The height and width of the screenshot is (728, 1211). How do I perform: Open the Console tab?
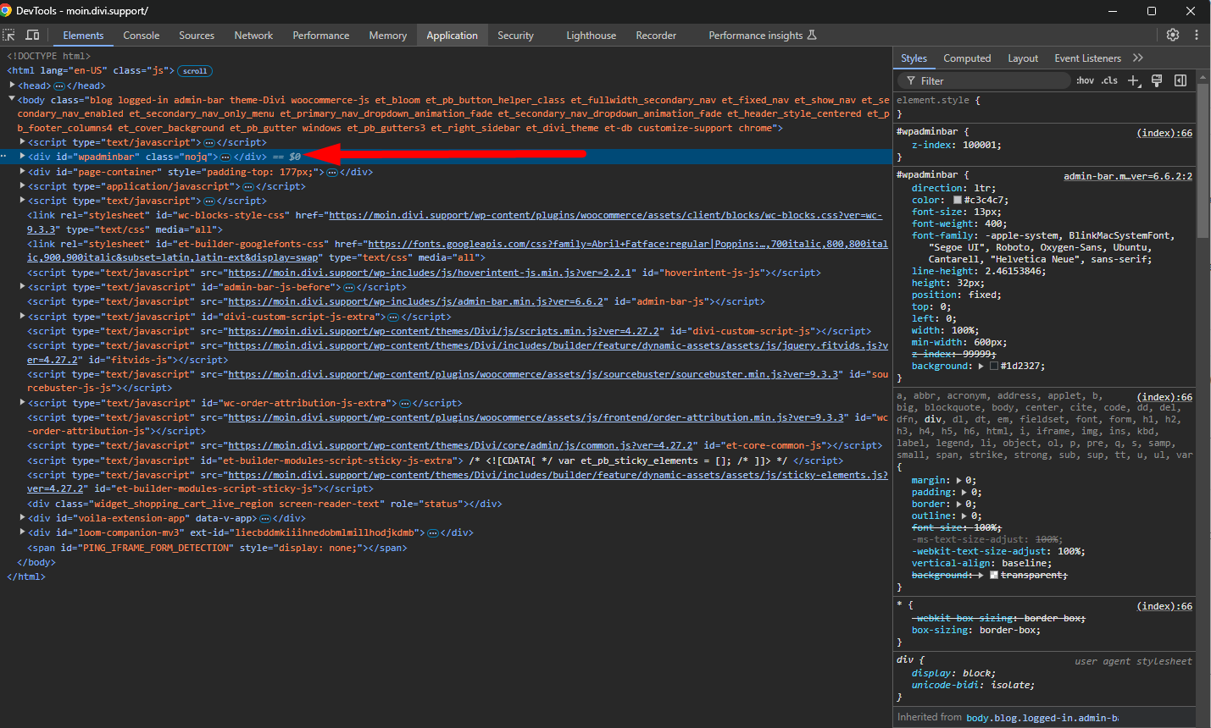[142, 35]
